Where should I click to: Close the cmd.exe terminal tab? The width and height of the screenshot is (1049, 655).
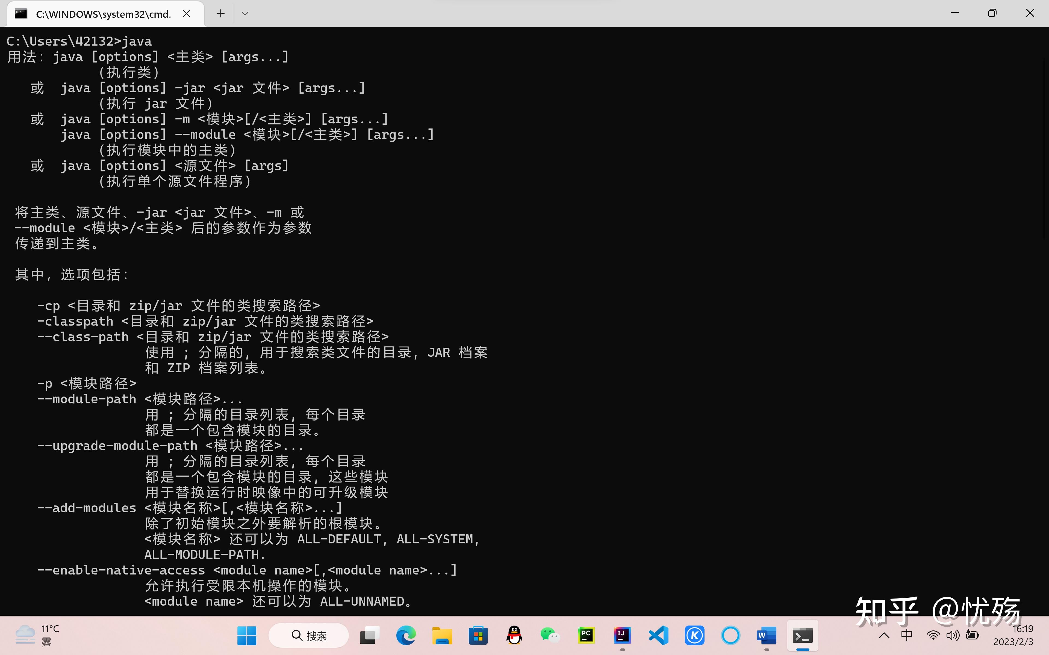(x=186, y=13)
